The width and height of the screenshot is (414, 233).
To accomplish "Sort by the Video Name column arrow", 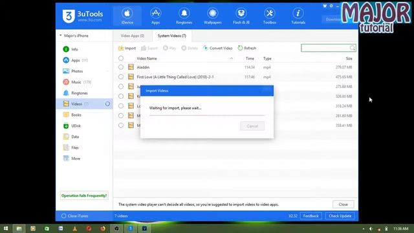I will [x=232, y=58].
